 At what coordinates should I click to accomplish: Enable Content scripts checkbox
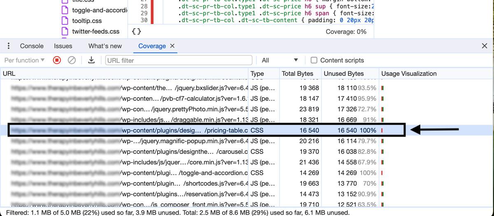pos(314,60)
